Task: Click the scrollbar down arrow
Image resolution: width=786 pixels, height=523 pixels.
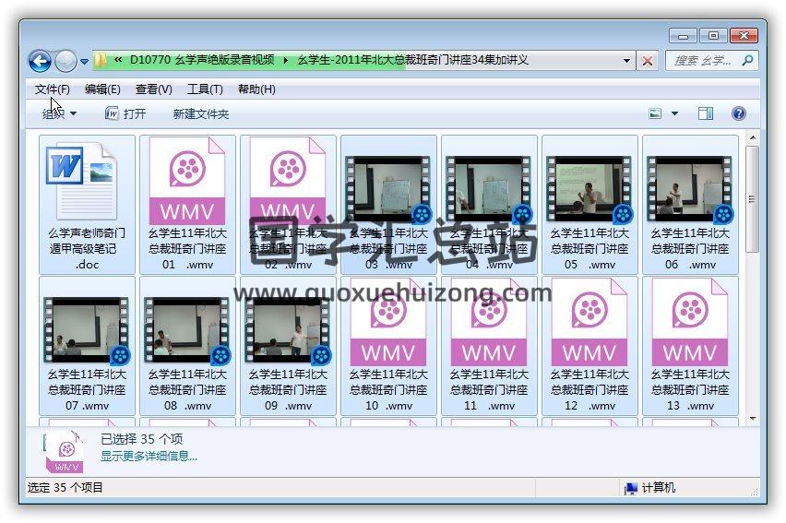Action: coord(753,418)
